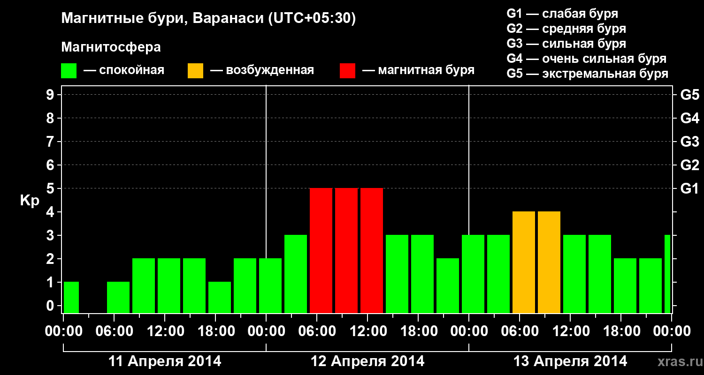Click the green bar crossing the 12–13 April midnight line
This screenshot has width=704, height=375.
[473, 274]
